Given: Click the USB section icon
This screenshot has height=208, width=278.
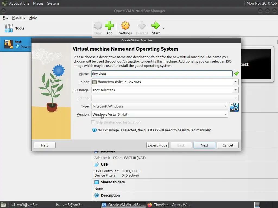Looking at the screenshot, I should [x=97, y=164].
